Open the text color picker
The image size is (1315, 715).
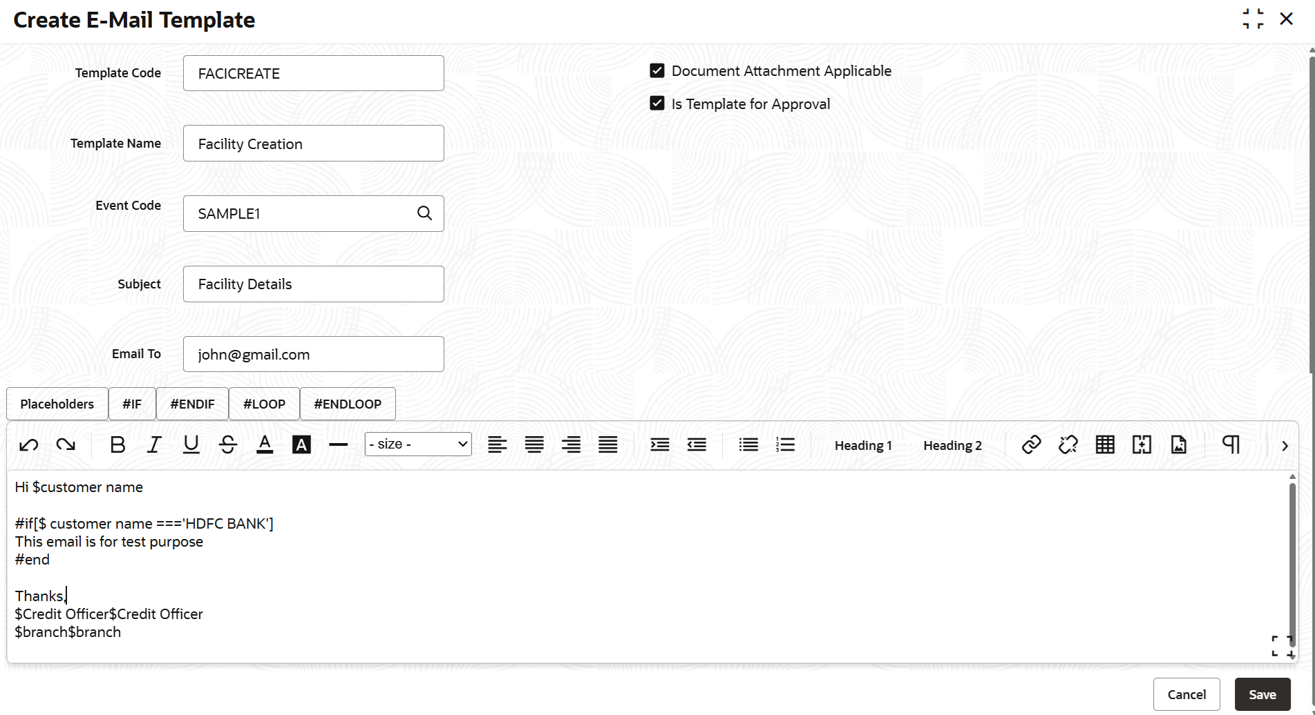[x=265, y=445]
